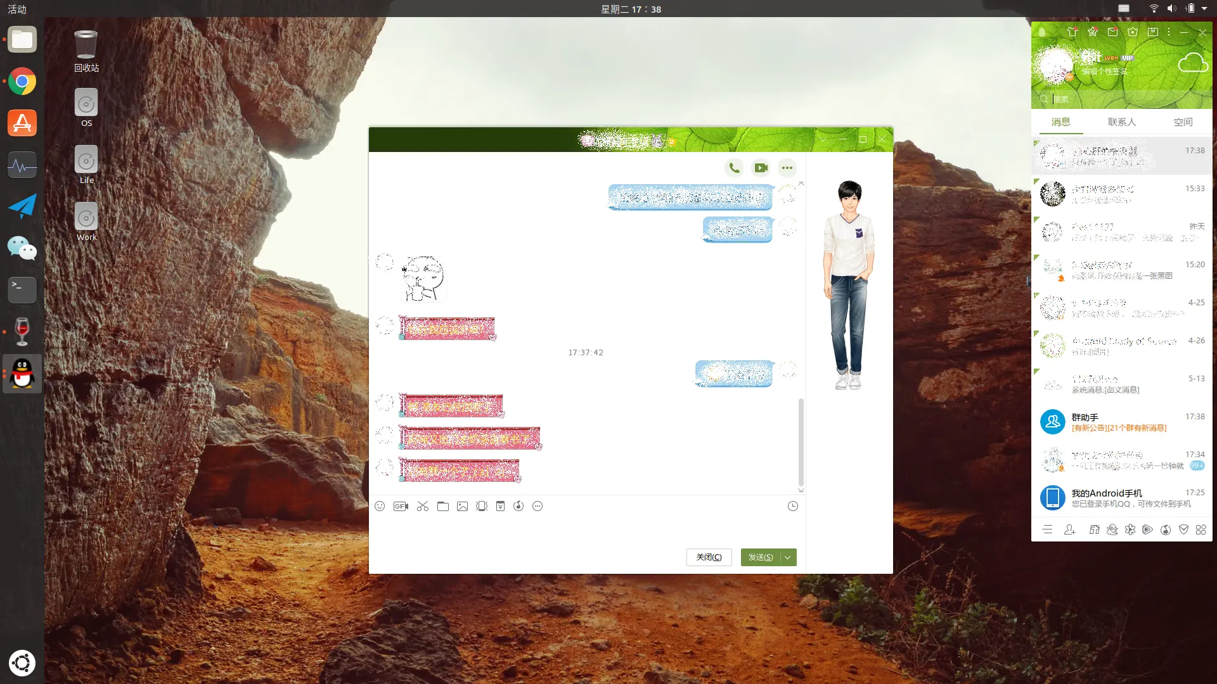Start a video call in the chat
This screenshot has height=684, width=1217.
761,168
